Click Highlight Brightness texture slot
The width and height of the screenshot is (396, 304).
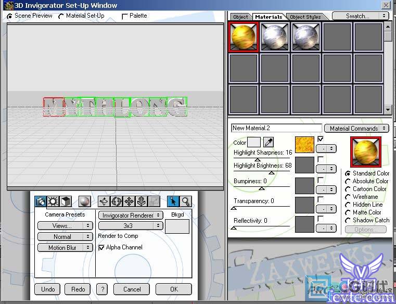coord(304,165)
